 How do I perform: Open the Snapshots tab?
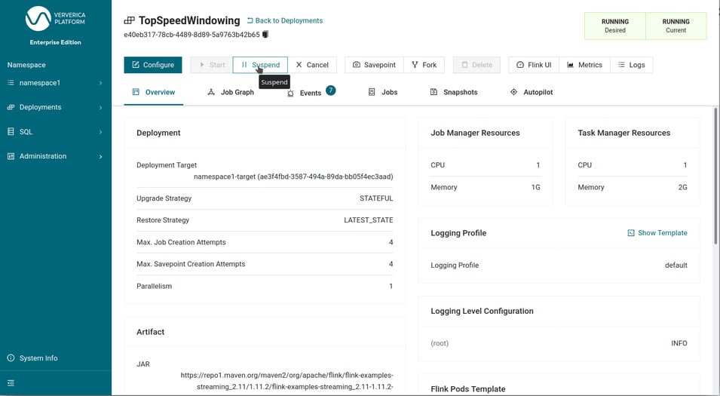pyautogui.click(x=454, y=92)
